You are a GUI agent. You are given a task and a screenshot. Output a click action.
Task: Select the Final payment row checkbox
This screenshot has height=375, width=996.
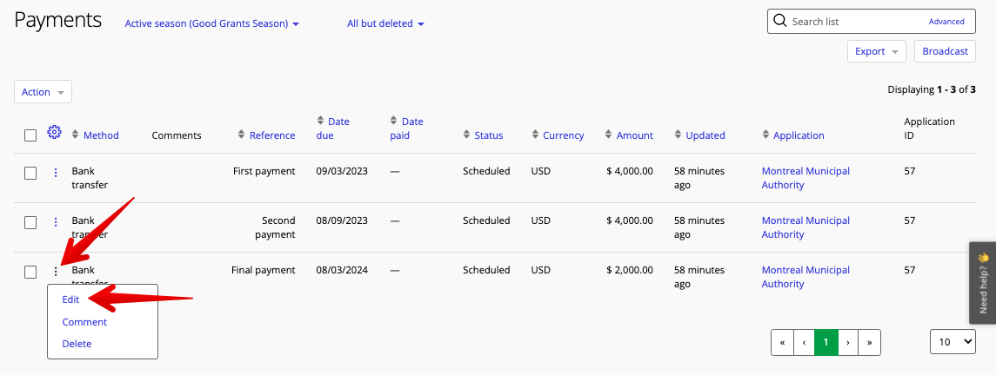tap(30, 272)
